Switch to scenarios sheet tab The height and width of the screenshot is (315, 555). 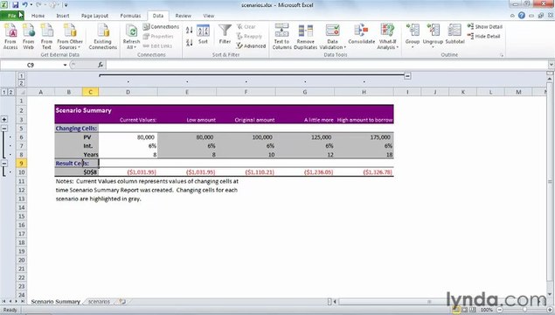99,302
